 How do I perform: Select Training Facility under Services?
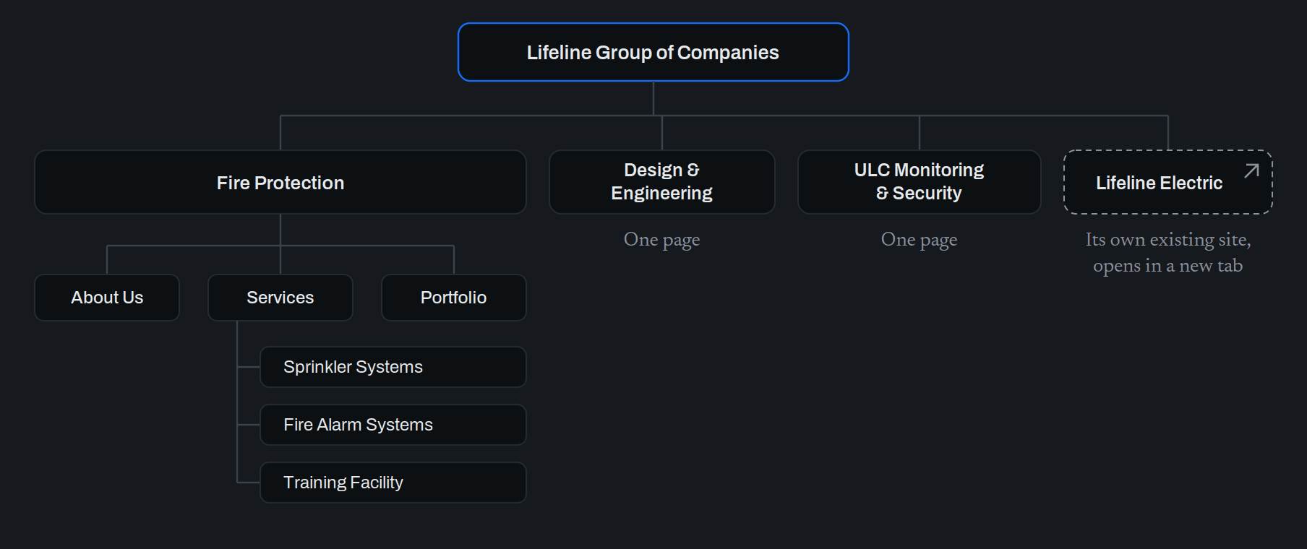click(393, 483)
